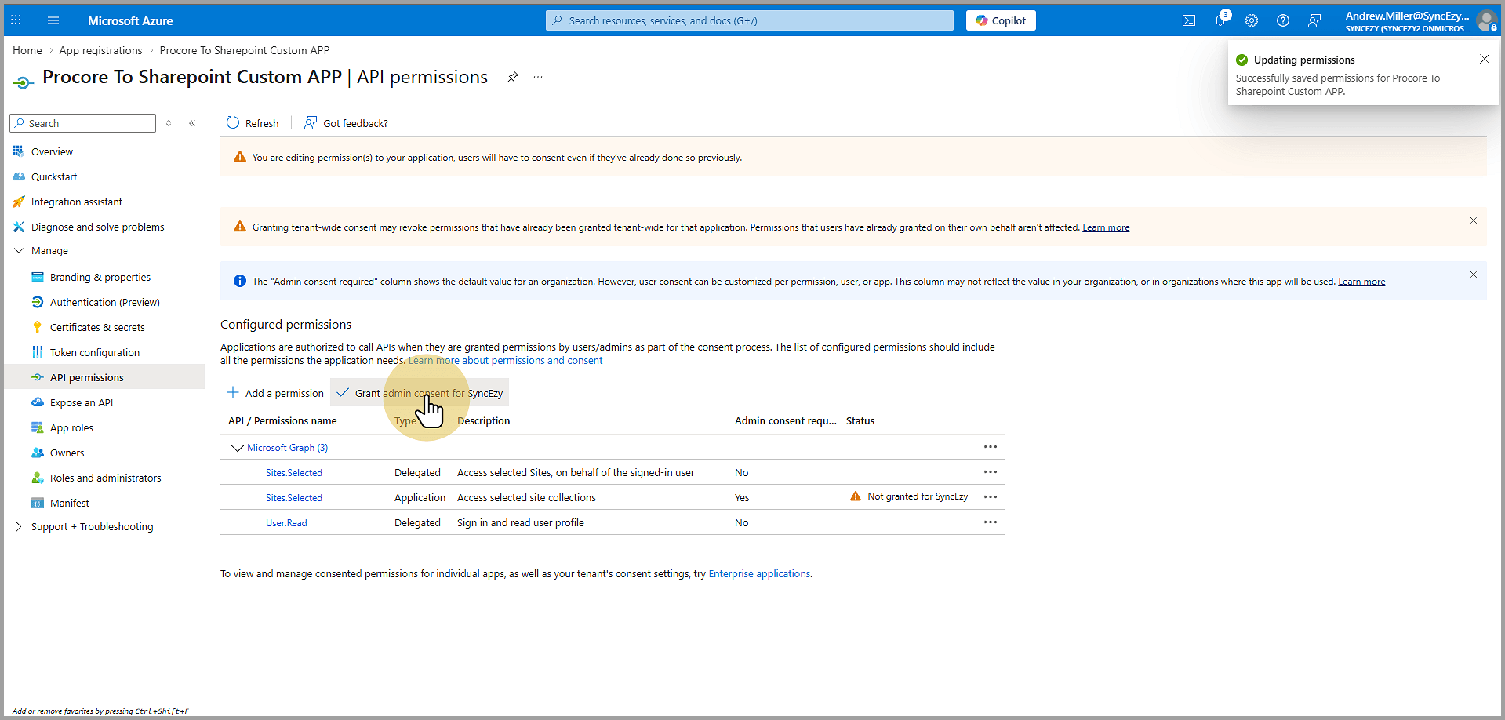The height and width of the screenshot is (720, 1505).
Task: Click the Copilot button
Action: 1001,20
